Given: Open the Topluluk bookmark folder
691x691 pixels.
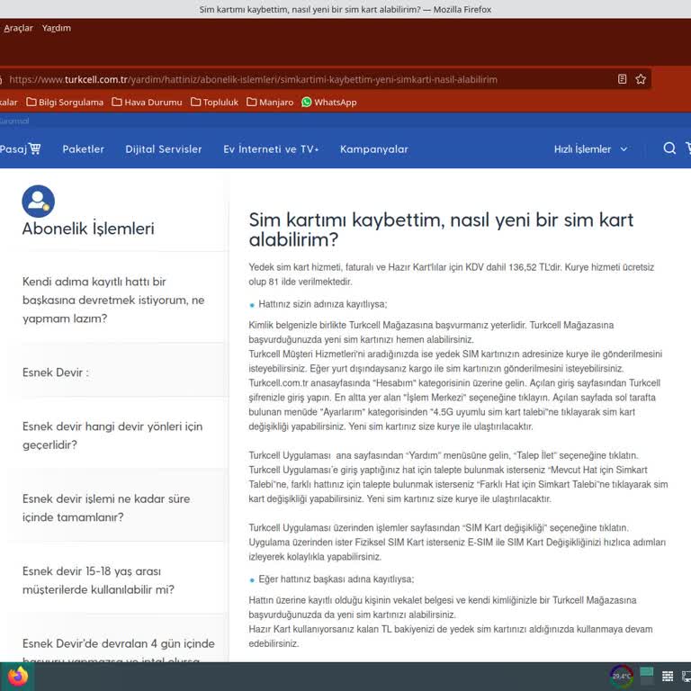Looking at the screenshot, I should (x=215, y=103).
